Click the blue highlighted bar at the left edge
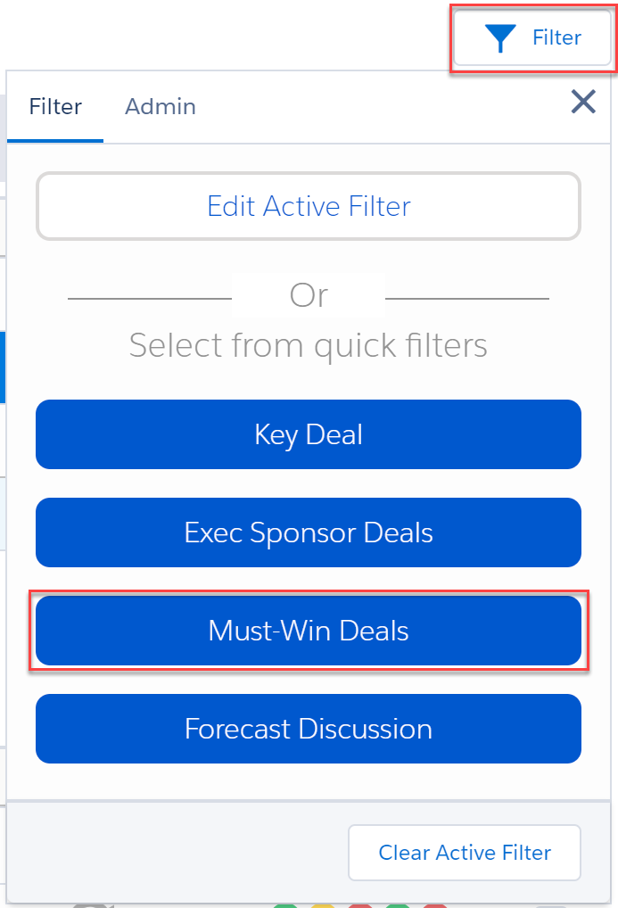The height and width of the screenshot is (908, 618). (x=3, y=367)
